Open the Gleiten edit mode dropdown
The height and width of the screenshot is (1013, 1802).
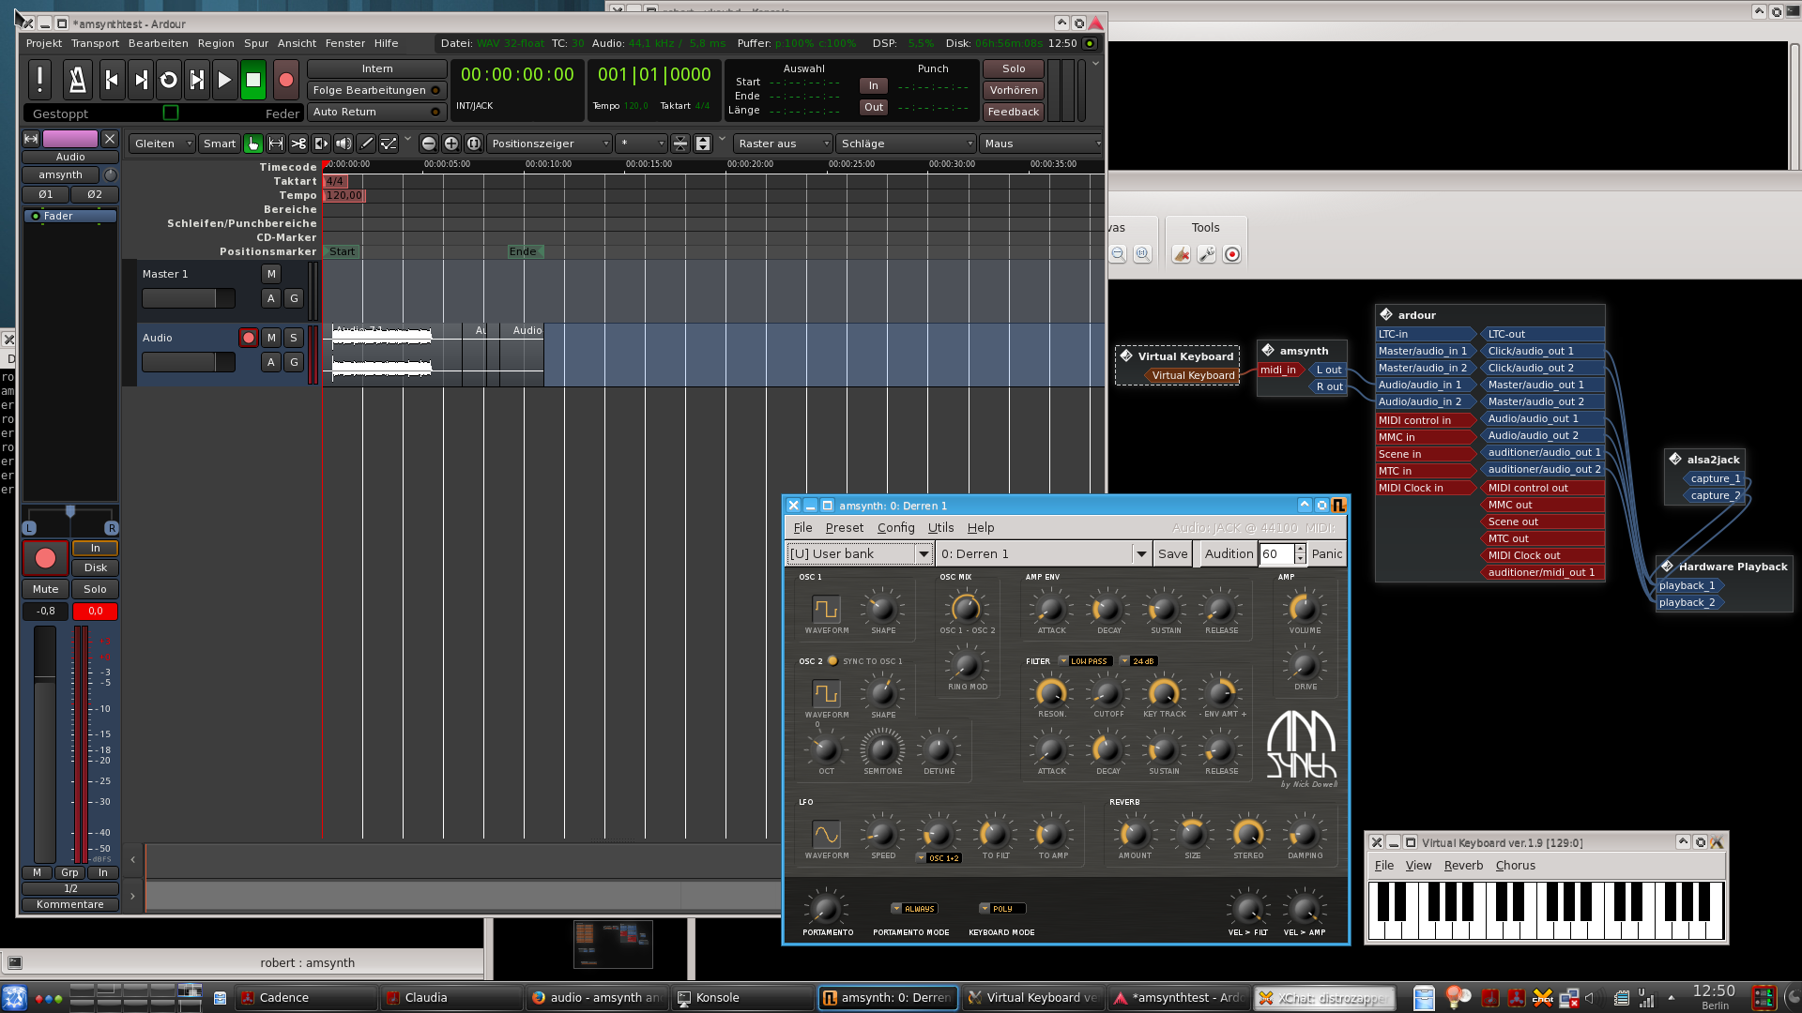click(x=162, y=144)
